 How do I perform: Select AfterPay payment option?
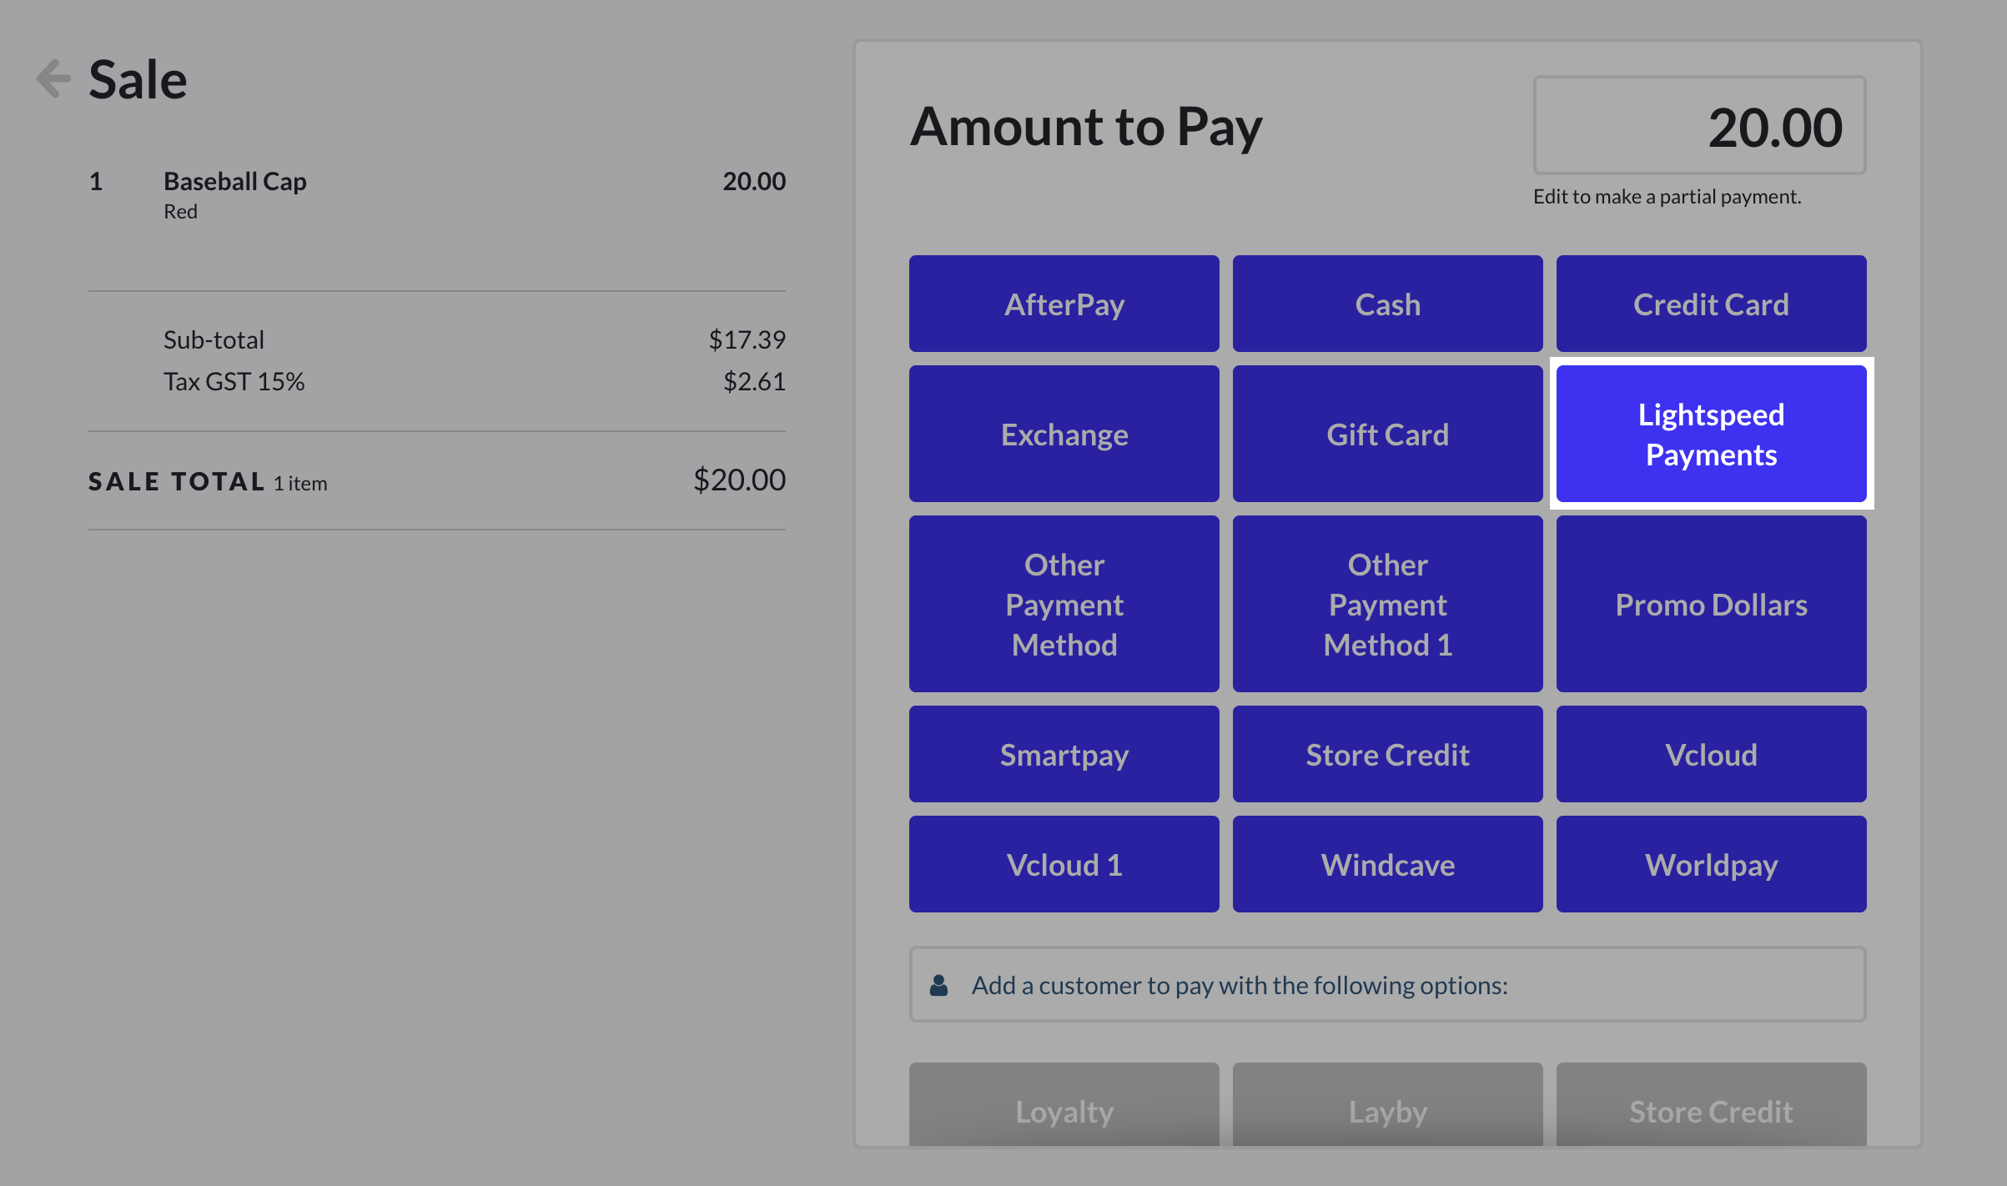pyautogui.click(x=1064, y=304)
